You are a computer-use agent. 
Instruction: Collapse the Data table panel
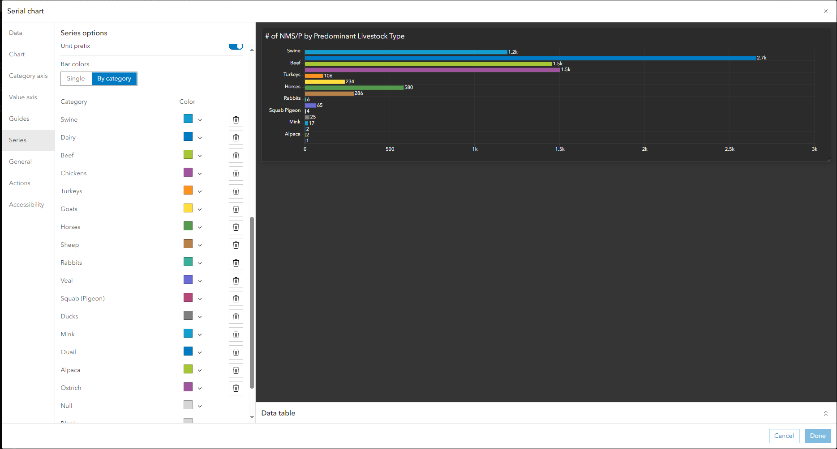[827, 413]
